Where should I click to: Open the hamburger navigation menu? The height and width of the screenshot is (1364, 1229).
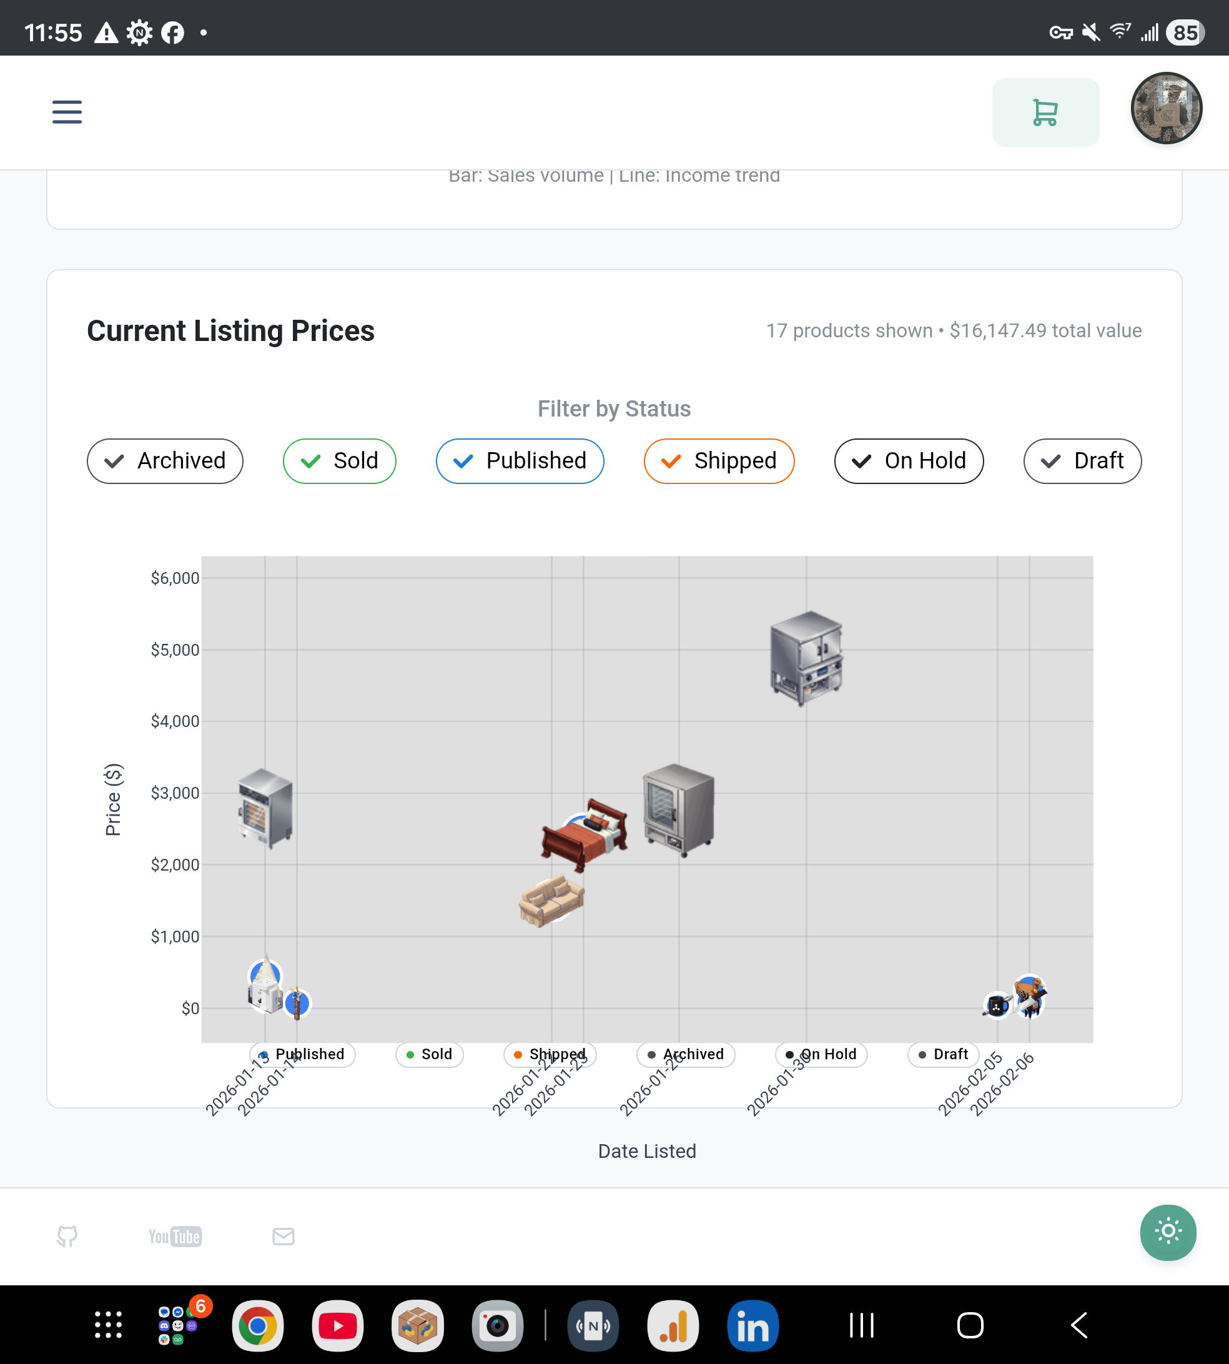coord(67,112)
